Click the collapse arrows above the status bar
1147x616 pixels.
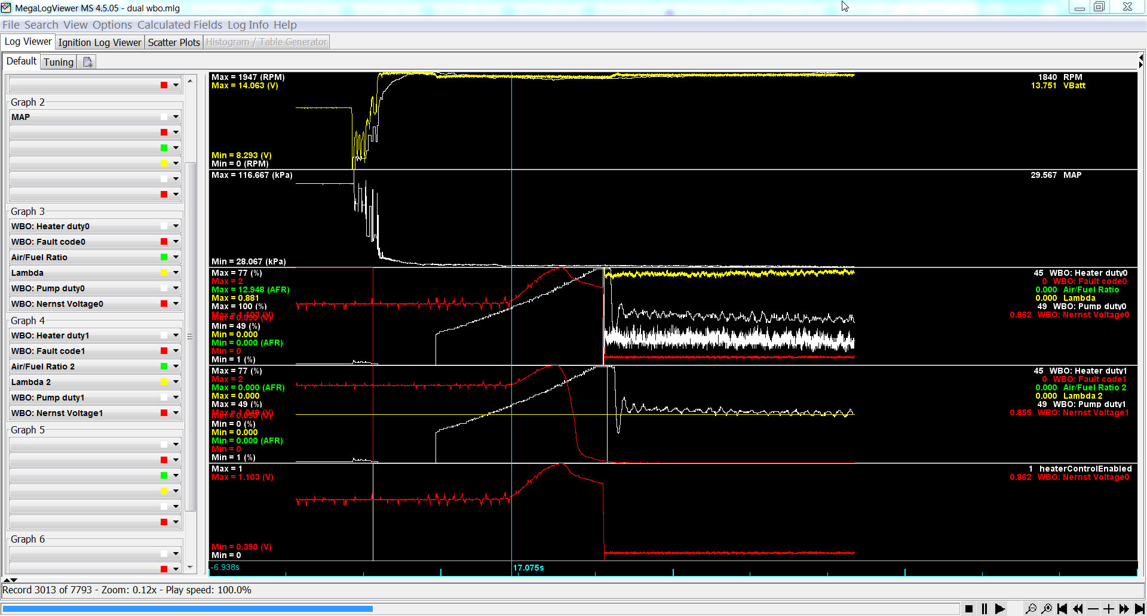pos(10,580)
